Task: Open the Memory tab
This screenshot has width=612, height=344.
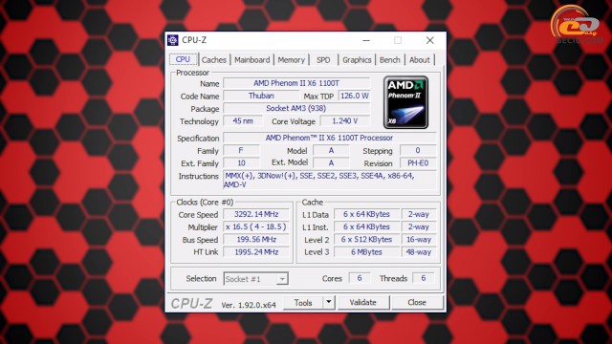Action: point(291,59)
